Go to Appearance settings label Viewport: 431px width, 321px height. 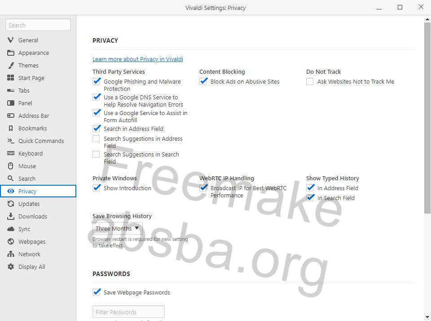click(x=34, y=53)
